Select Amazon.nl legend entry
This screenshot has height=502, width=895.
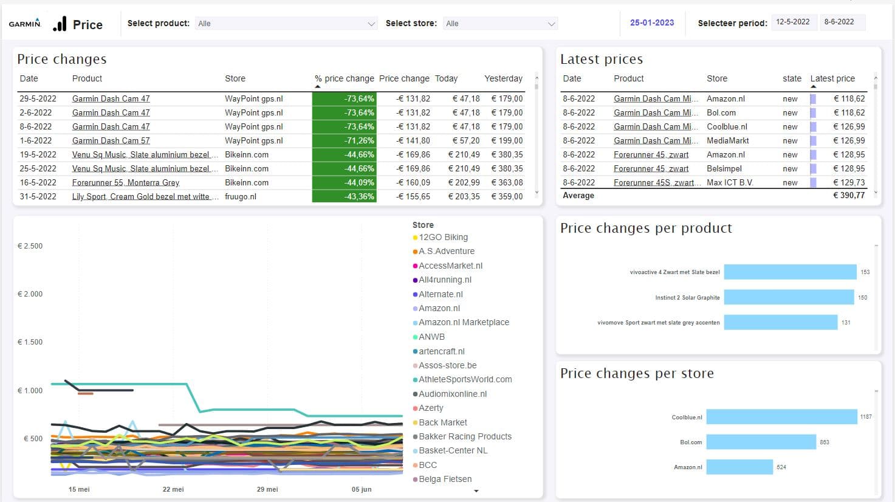pyautogui.click(x=436, y=308)
